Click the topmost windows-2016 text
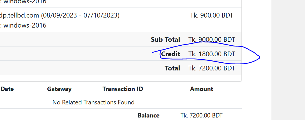This screenshot has width=305, height=120. tap(23, 2)
